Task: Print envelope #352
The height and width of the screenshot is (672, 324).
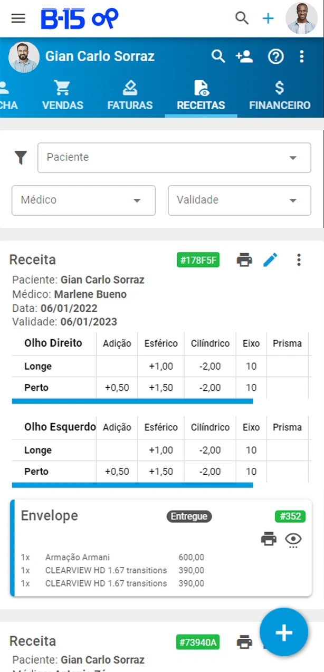Action: point(269,539)
